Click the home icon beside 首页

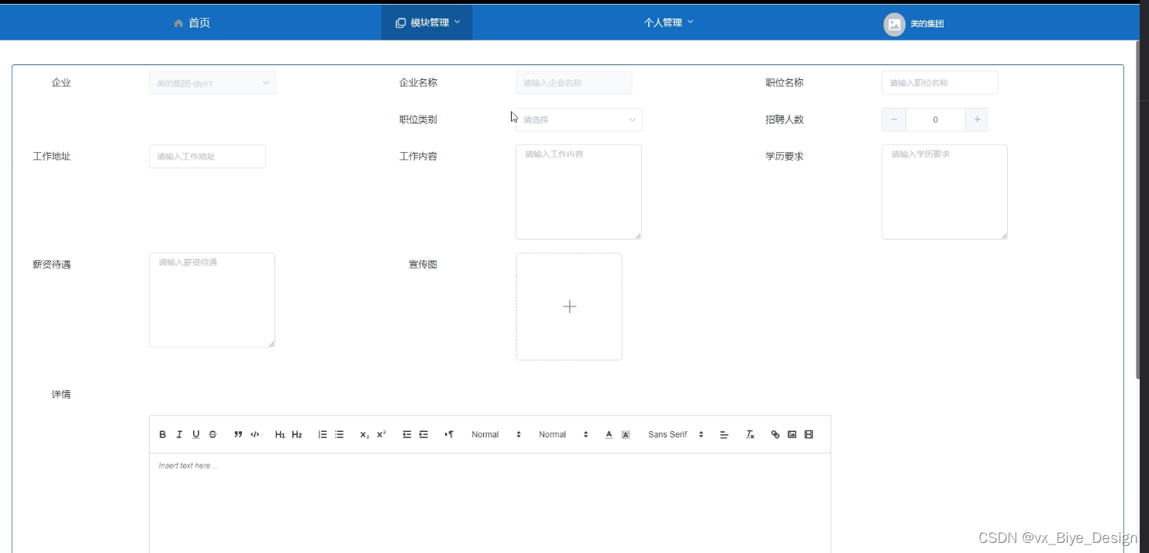click(x=179, y=23)
